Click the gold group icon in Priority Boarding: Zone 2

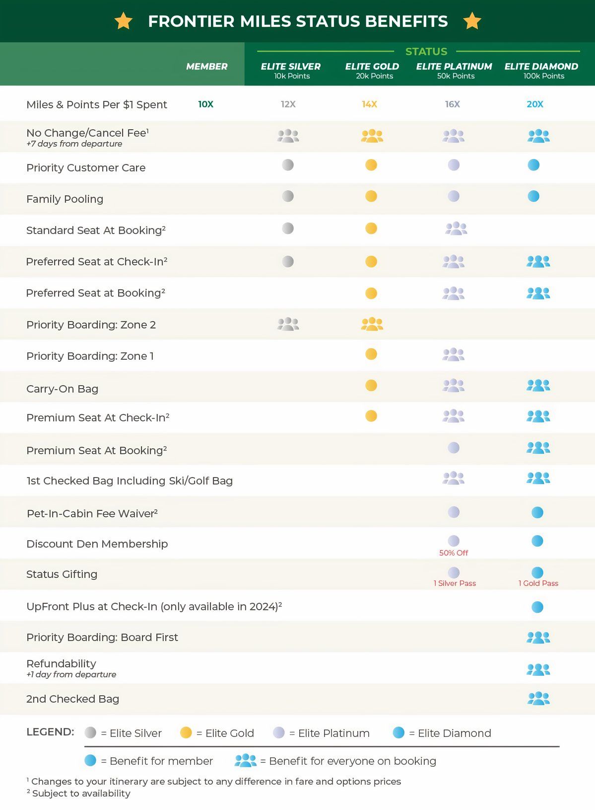(372, 324)
